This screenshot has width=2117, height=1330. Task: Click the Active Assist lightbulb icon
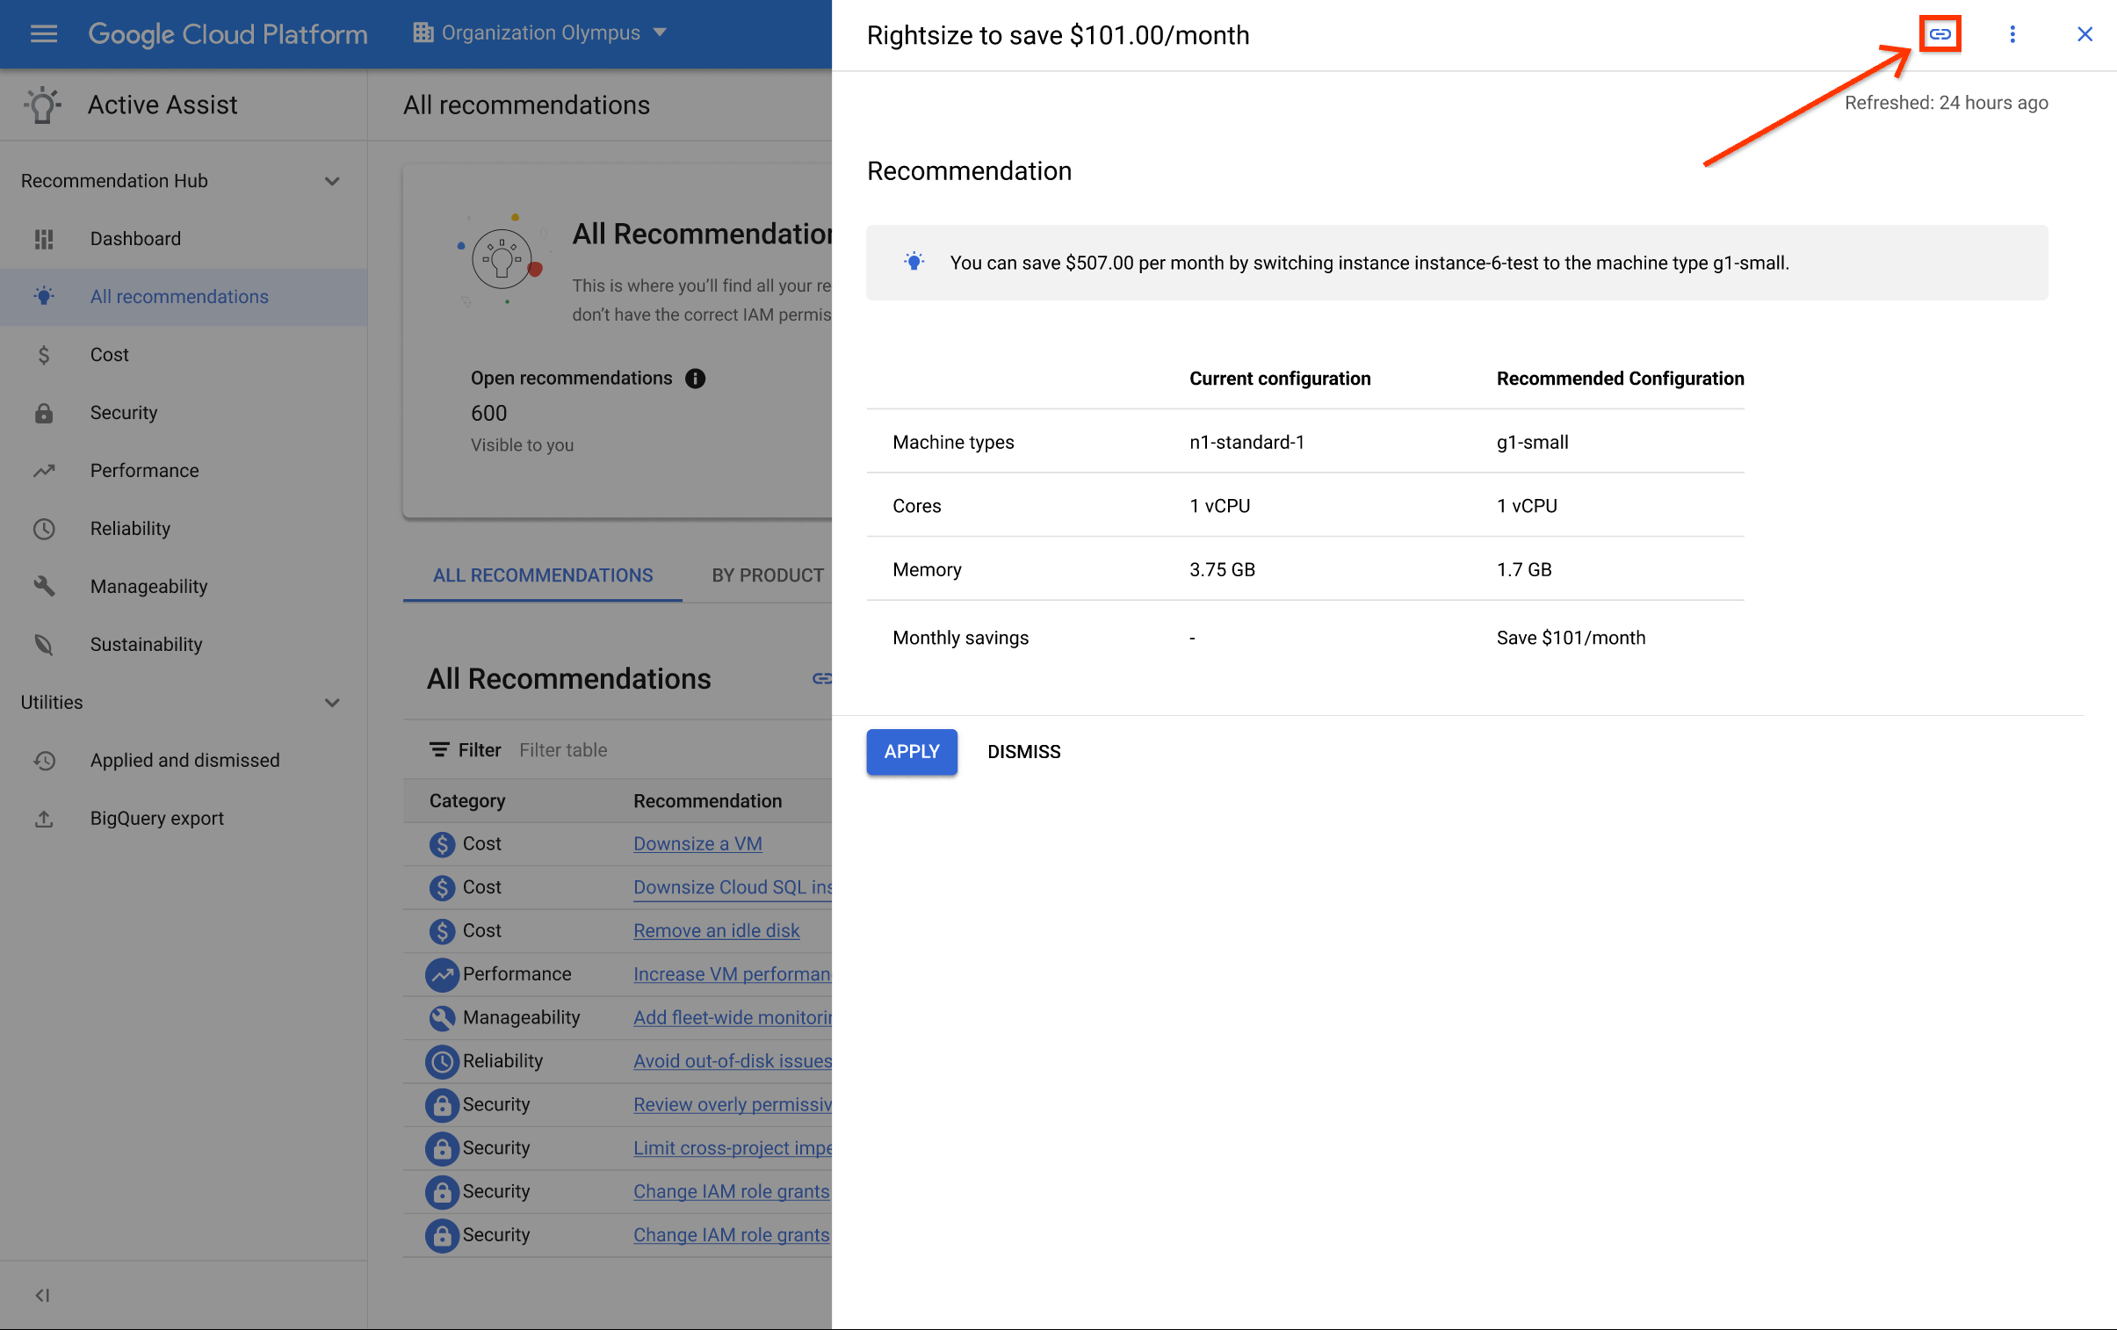pyautogui.click(x=41, y=105)
